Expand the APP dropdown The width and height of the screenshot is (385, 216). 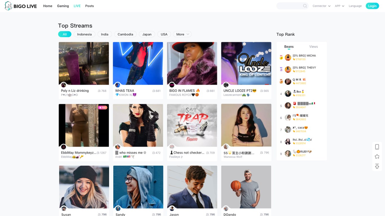(x=339, y=6)
